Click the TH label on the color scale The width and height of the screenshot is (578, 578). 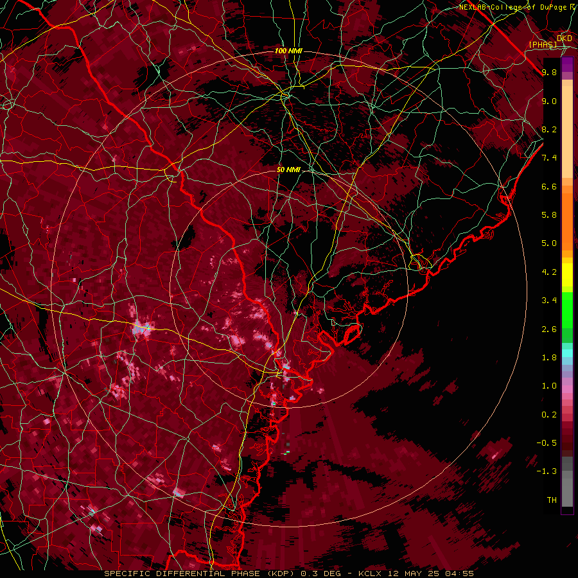click(x=552, y=500)
